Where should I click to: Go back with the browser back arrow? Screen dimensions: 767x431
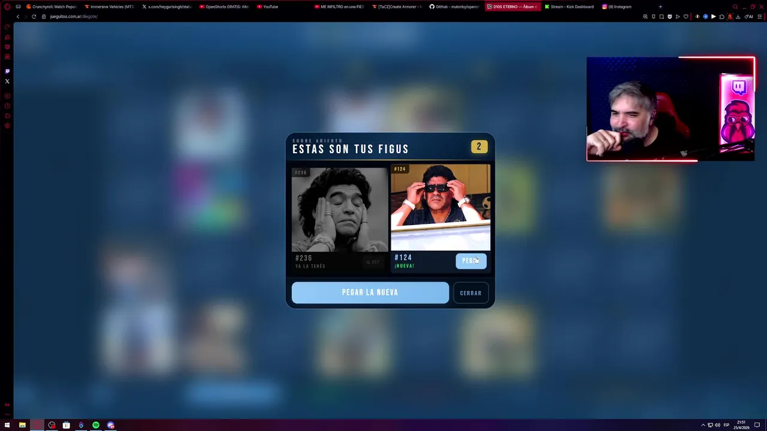click(x=18, y=16)
